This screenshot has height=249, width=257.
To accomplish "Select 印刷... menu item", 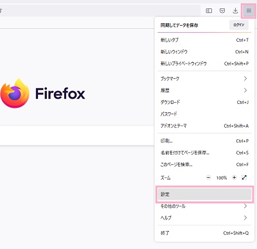I will (x=204, y=141).
